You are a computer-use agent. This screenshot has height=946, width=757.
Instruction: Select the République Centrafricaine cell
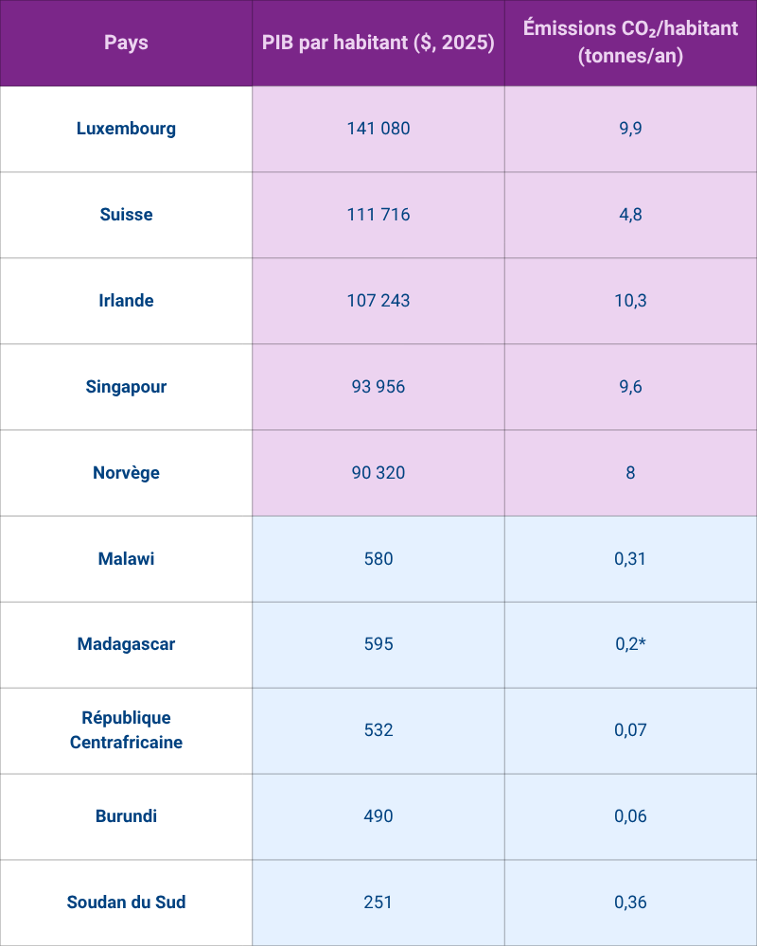[126, 730]
